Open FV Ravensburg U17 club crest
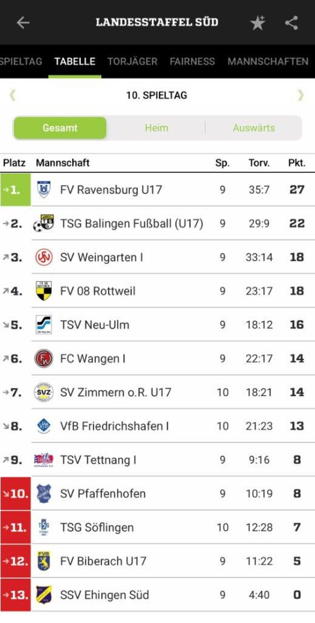 (44, 189)
